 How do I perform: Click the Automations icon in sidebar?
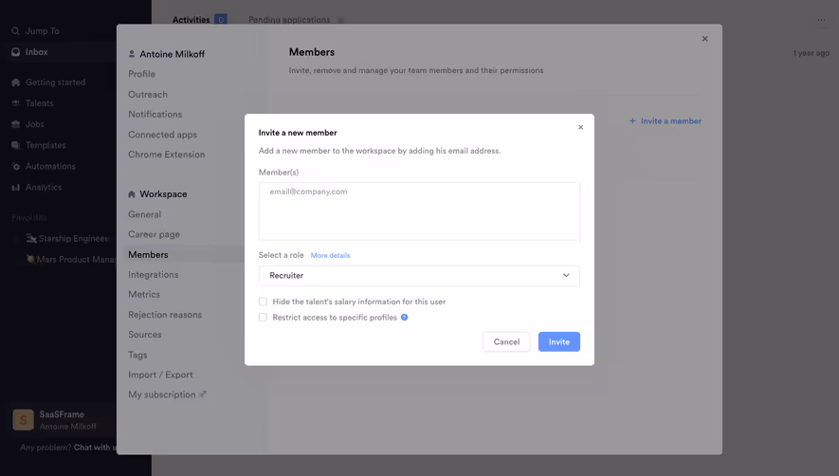click(15, 166)
